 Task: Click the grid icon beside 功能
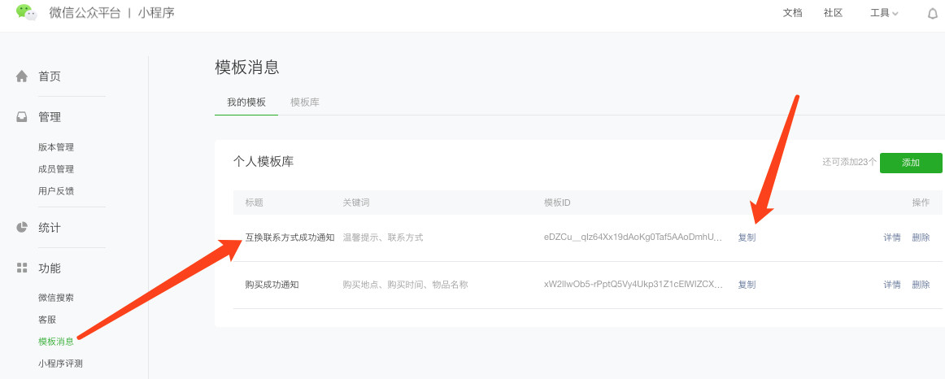[x=22, y=268]
